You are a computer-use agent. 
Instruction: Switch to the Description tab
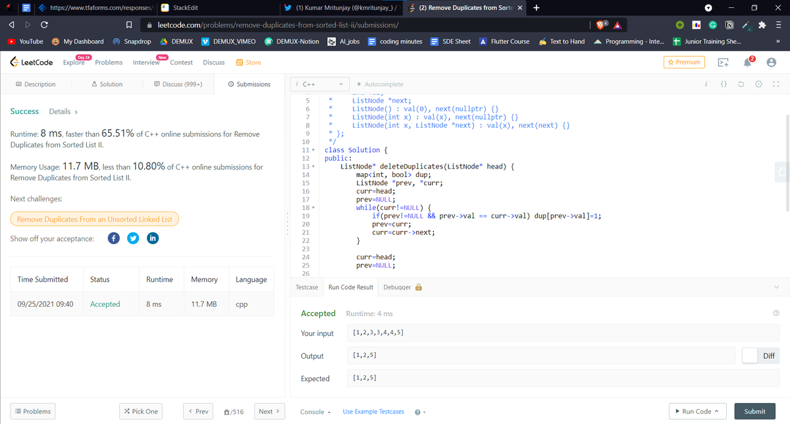point(35,84)
